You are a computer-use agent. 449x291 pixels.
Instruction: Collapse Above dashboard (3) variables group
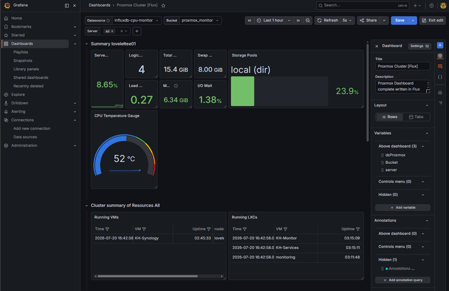[x=423, y=146]
